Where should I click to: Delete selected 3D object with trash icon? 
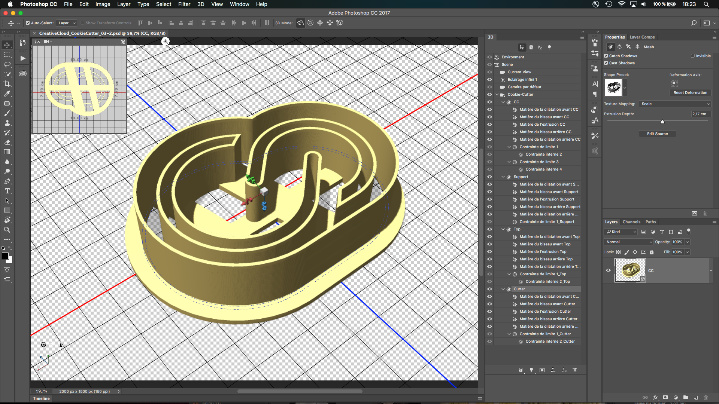575,370
